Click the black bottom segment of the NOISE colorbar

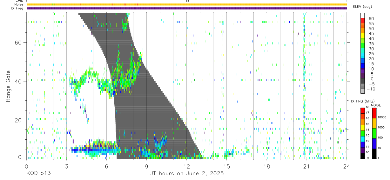tap(374, 153)
